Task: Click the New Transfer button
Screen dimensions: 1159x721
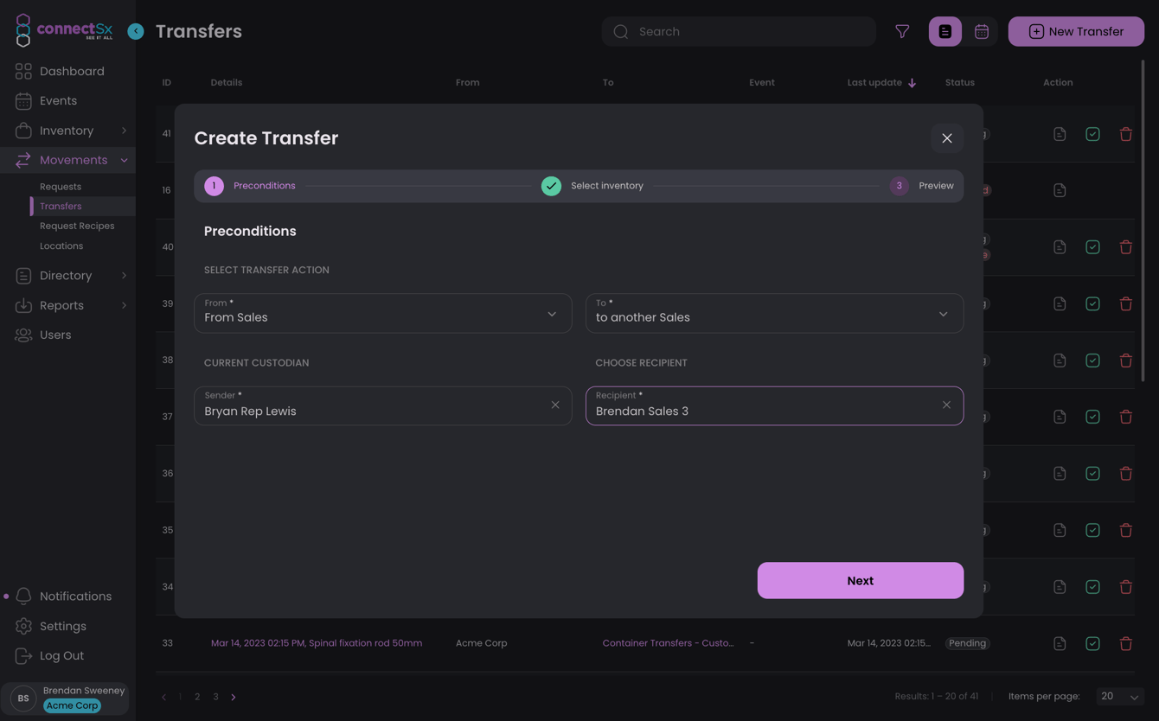Action: coord(1075,31)
